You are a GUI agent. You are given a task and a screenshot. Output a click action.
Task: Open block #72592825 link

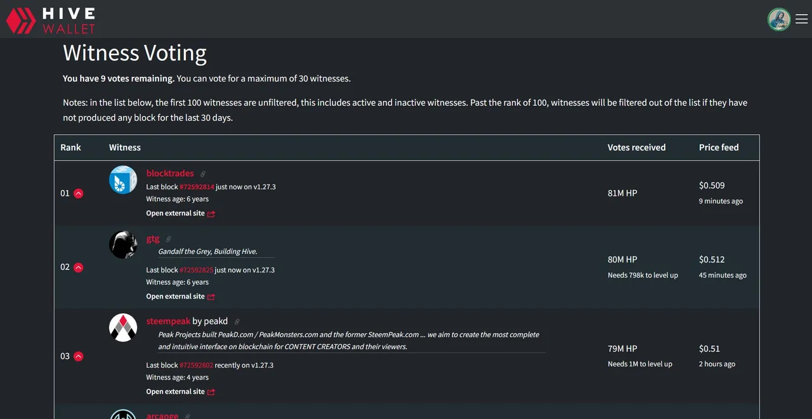point(197,270)
